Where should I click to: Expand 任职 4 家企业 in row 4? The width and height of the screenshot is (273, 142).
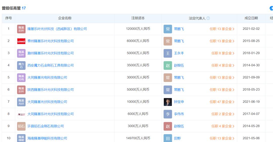(223, 65)
